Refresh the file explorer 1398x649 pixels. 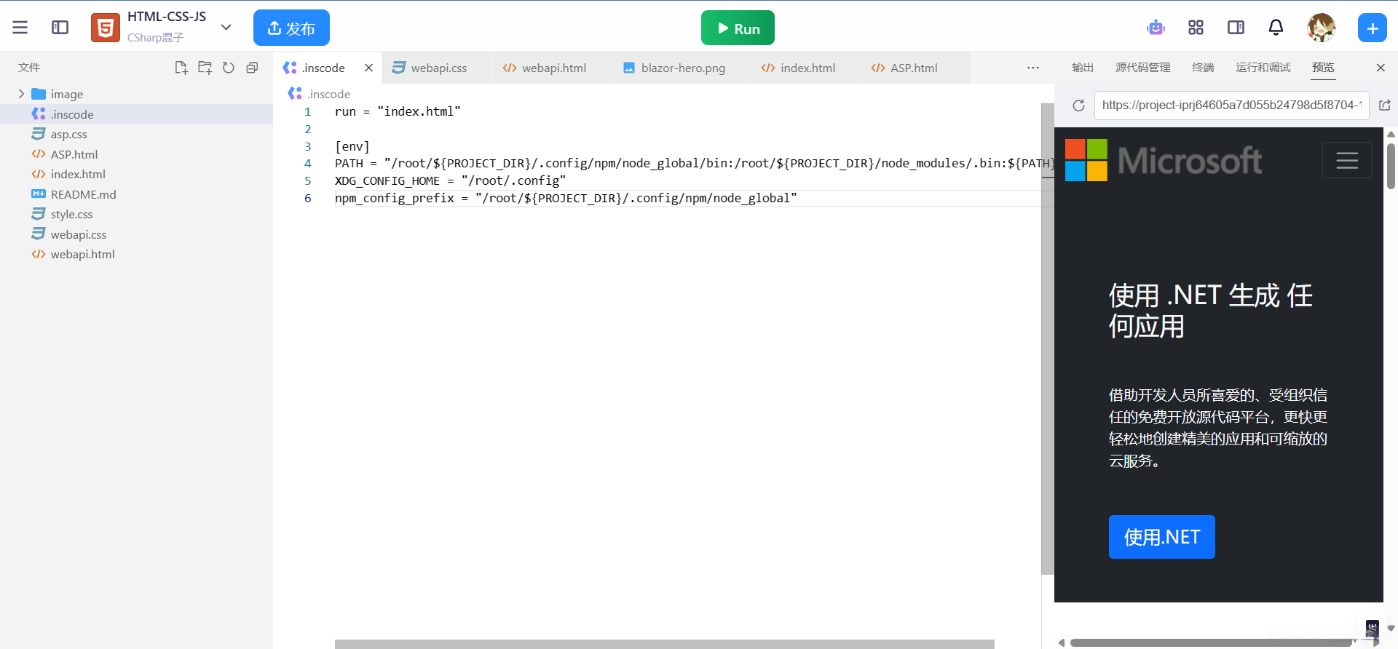(x=229, y=68)
